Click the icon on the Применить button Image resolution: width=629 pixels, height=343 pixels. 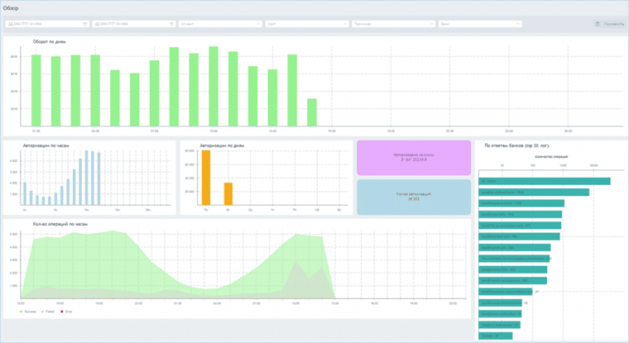tap(597, 24)
